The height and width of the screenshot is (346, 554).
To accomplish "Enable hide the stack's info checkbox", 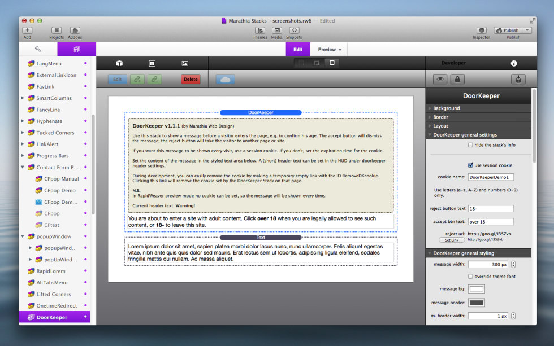I will coord(470,145).
